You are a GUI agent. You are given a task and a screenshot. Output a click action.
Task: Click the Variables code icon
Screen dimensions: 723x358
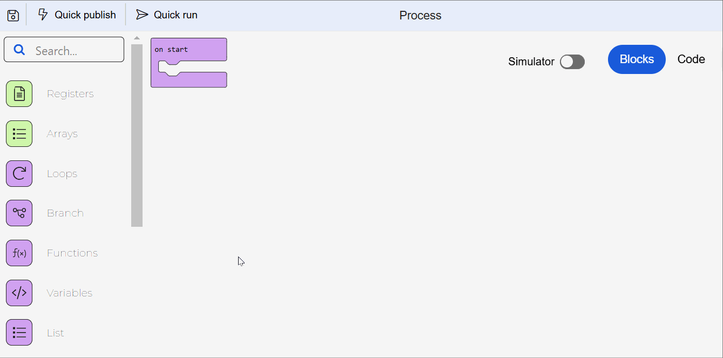[19, 293]
